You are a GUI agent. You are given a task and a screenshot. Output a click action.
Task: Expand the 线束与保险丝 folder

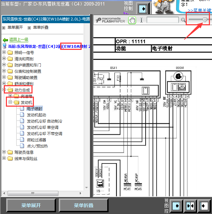click(x=4, y=158)
